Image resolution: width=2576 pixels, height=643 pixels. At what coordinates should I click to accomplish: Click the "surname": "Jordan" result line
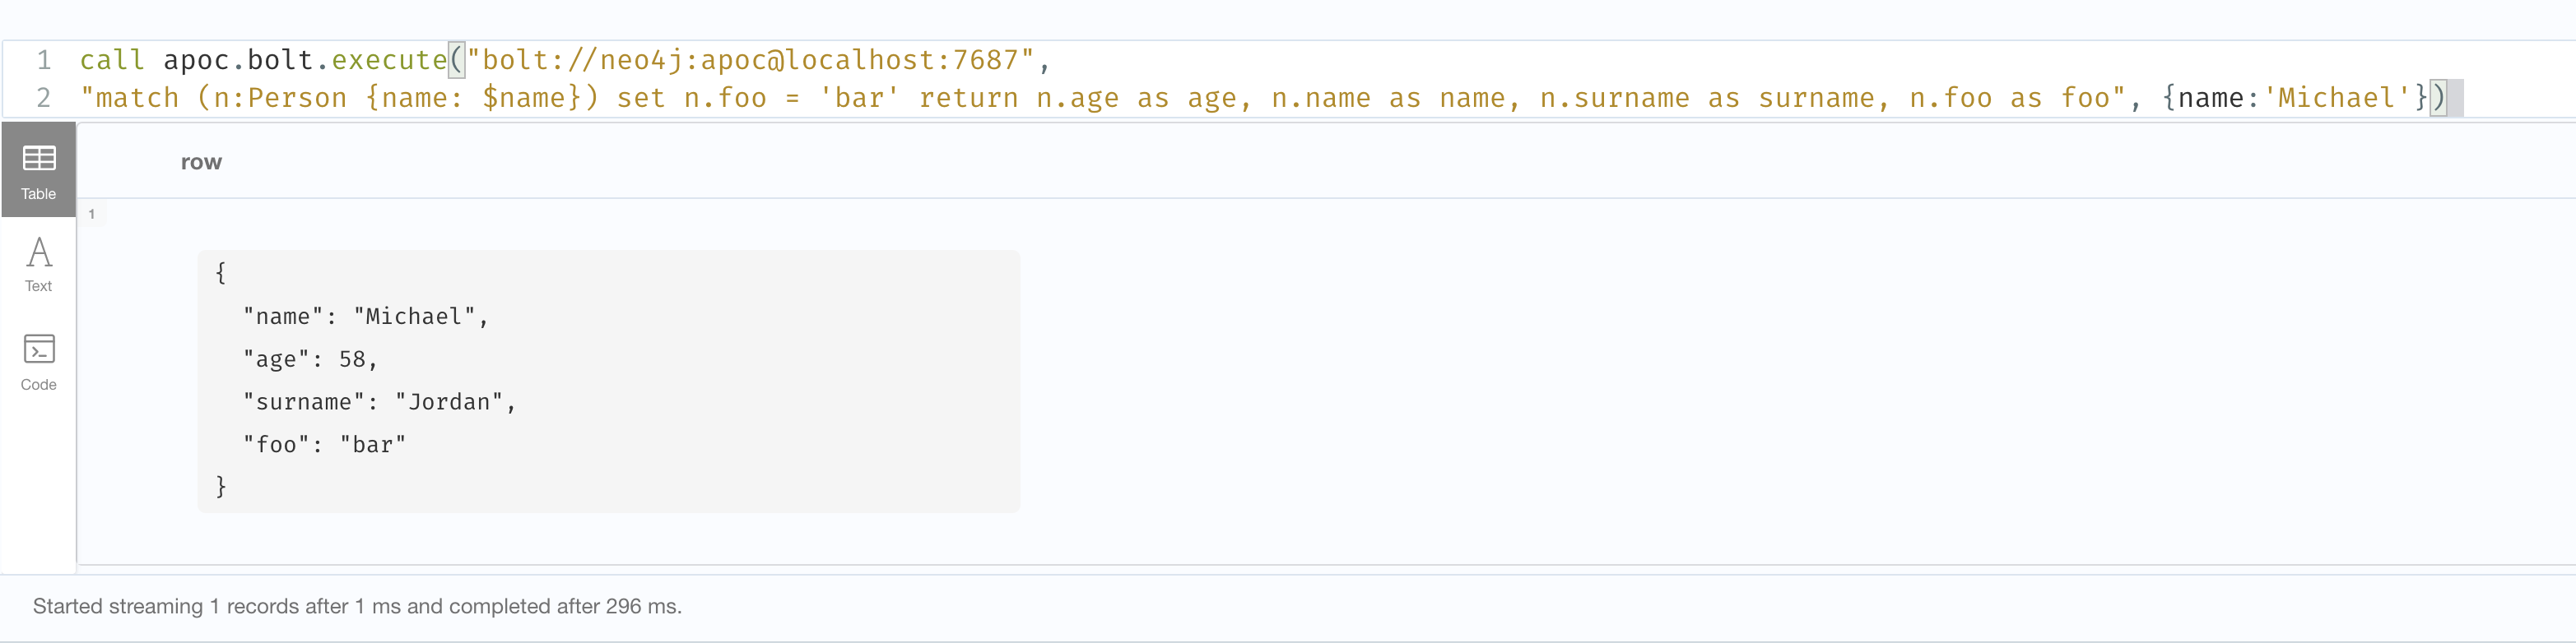[x=379, y=401]
